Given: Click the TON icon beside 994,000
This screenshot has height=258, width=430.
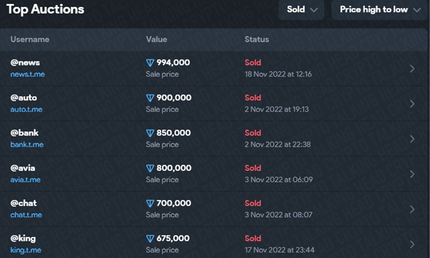Looking at the screenshot, I should click(x=150, y=63).
